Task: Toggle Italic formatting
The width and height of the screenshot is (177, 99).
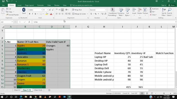Action: (x=32, y=14)
